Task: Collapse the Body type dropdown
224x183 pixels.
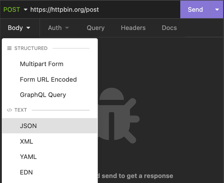Action: pos(19,28)
